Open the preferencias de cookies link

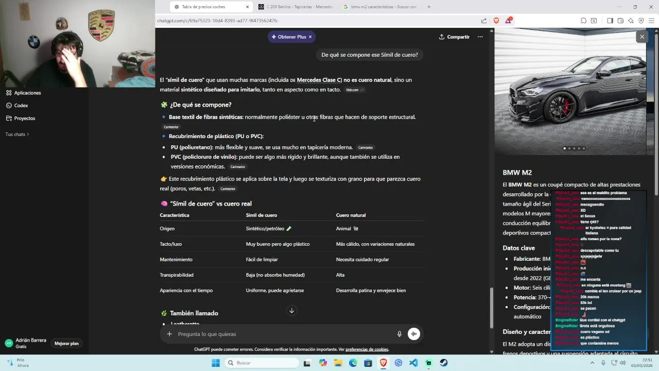click(367, 349)
